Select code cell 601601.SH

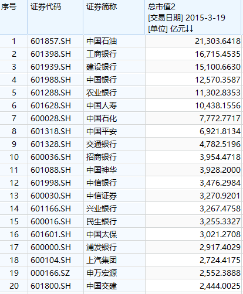[56, 234]
